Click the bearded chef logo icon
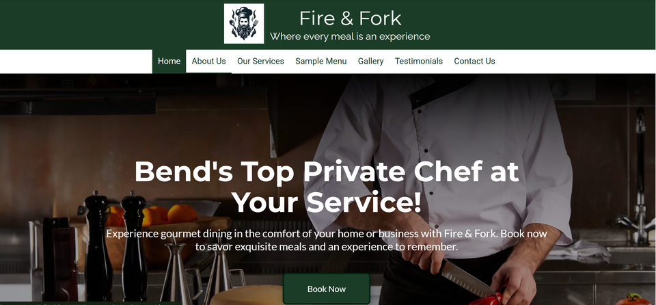The height and width of the screenshot is (305, 656). [x=244, y=23]
